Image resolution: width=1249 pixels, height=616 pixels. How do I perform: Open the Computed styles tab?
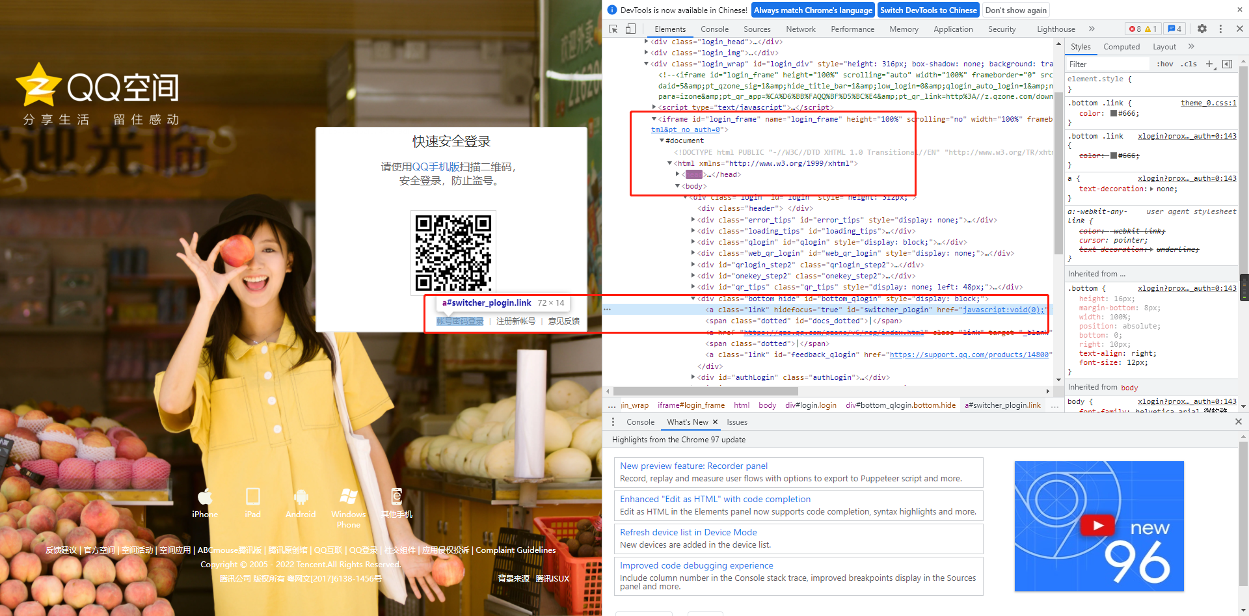pos(1121,46)
